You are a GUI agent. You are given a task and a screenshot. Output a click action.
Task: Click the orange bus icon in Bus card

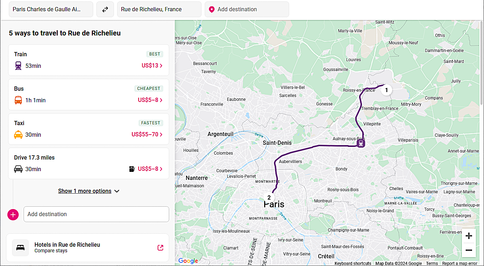(x=18, y=100)
